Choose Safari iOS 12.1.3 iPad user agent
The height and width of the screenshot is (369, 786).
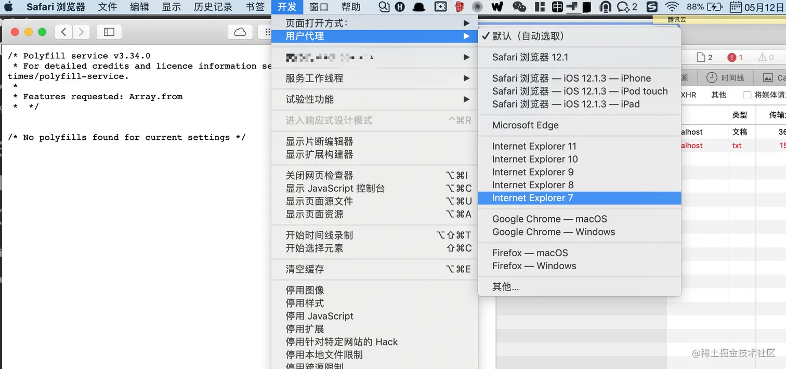pyautogui.click(x=579, y=104)
